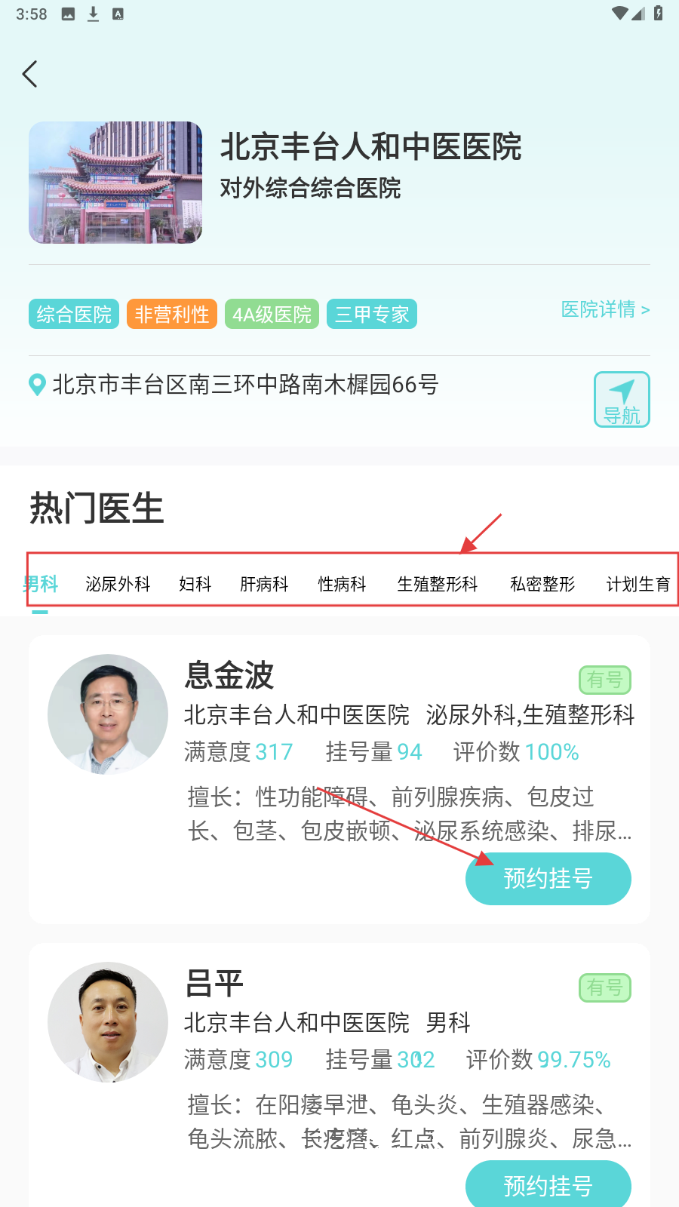679x1207 pixels.
Task: Switch to the 泌尿外科 tab
Action: [118, 584]
